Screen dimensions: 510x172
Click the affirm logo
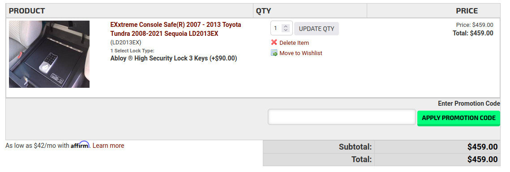coord(80,145)
